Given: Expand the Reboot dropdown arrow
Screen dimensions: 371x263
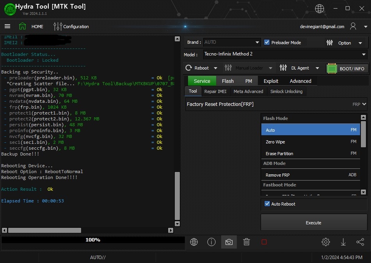Looking at the screenshot, I should click(216, 68).
